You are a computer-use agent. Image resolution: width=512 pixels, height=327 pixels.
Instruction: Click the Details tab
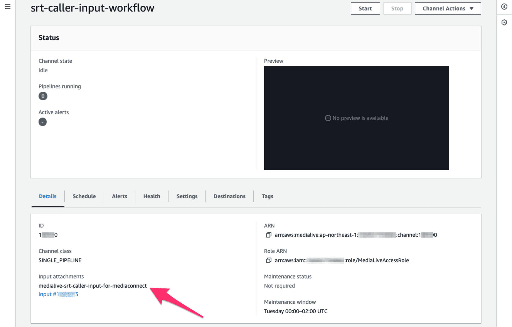coord(47,196)
